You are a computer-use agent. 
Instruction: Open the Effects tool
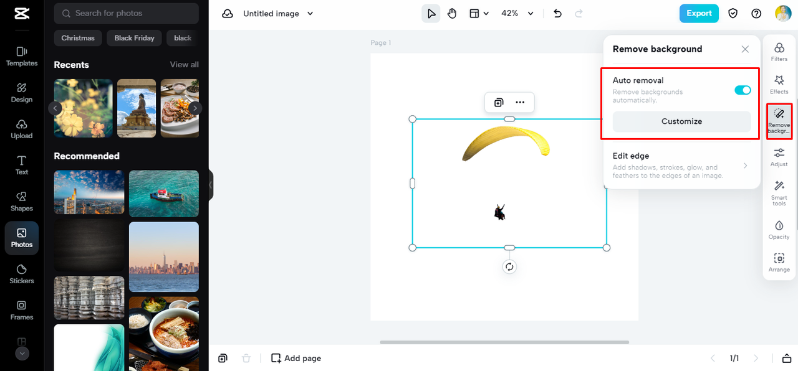pos(779,85)
